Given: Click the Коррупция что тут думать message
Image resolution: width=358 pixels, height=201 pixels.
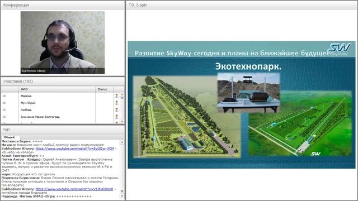Looking at the screenshot, I should [28, 174].
